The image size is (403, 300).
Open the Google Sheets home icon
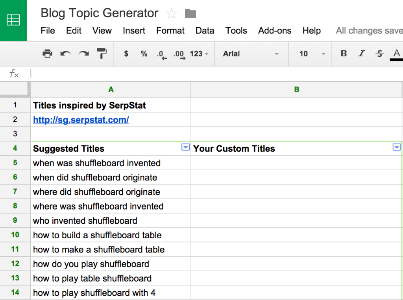[13, 20]
